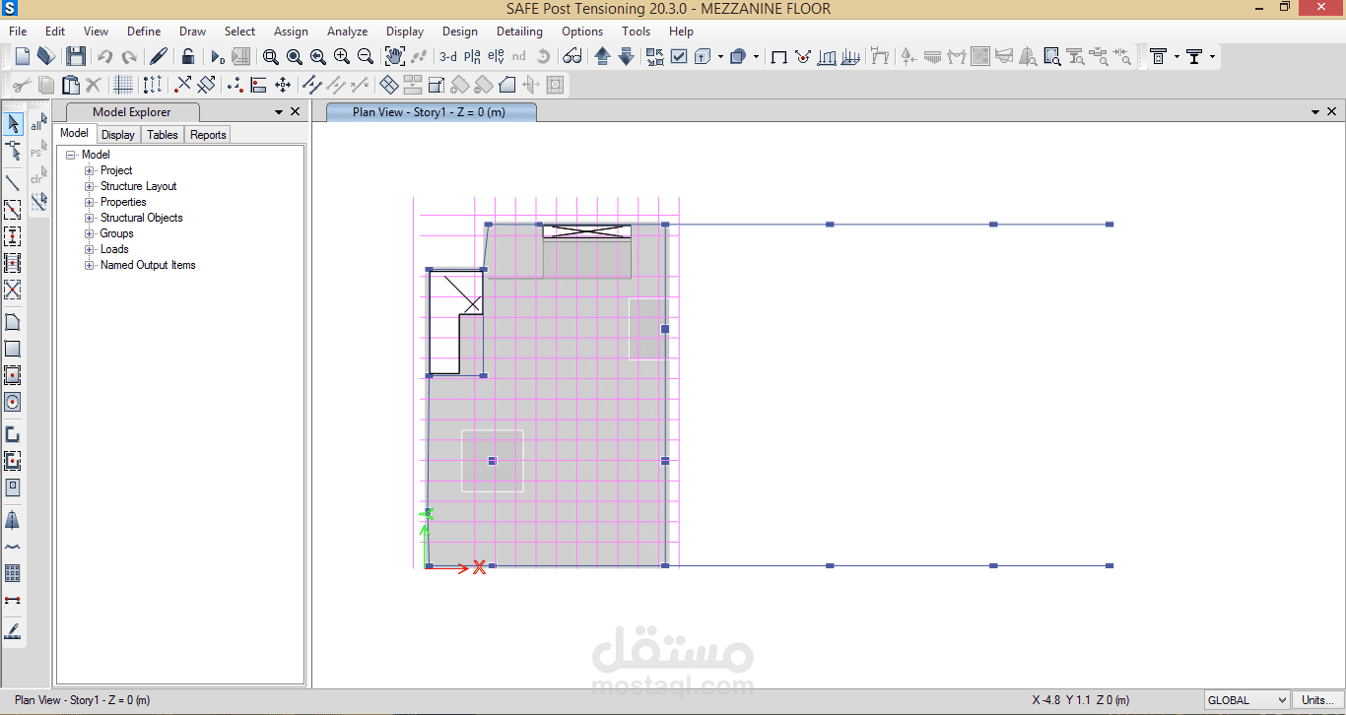Click the Restore Full View zoom icon

click(295, 56)
